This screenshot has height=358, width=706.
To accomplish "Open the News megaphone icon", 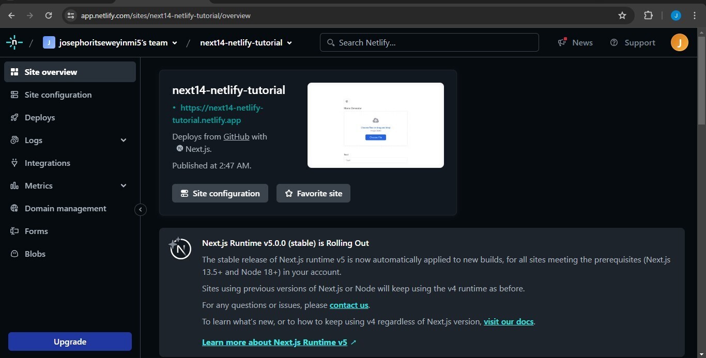I will 562,42.
